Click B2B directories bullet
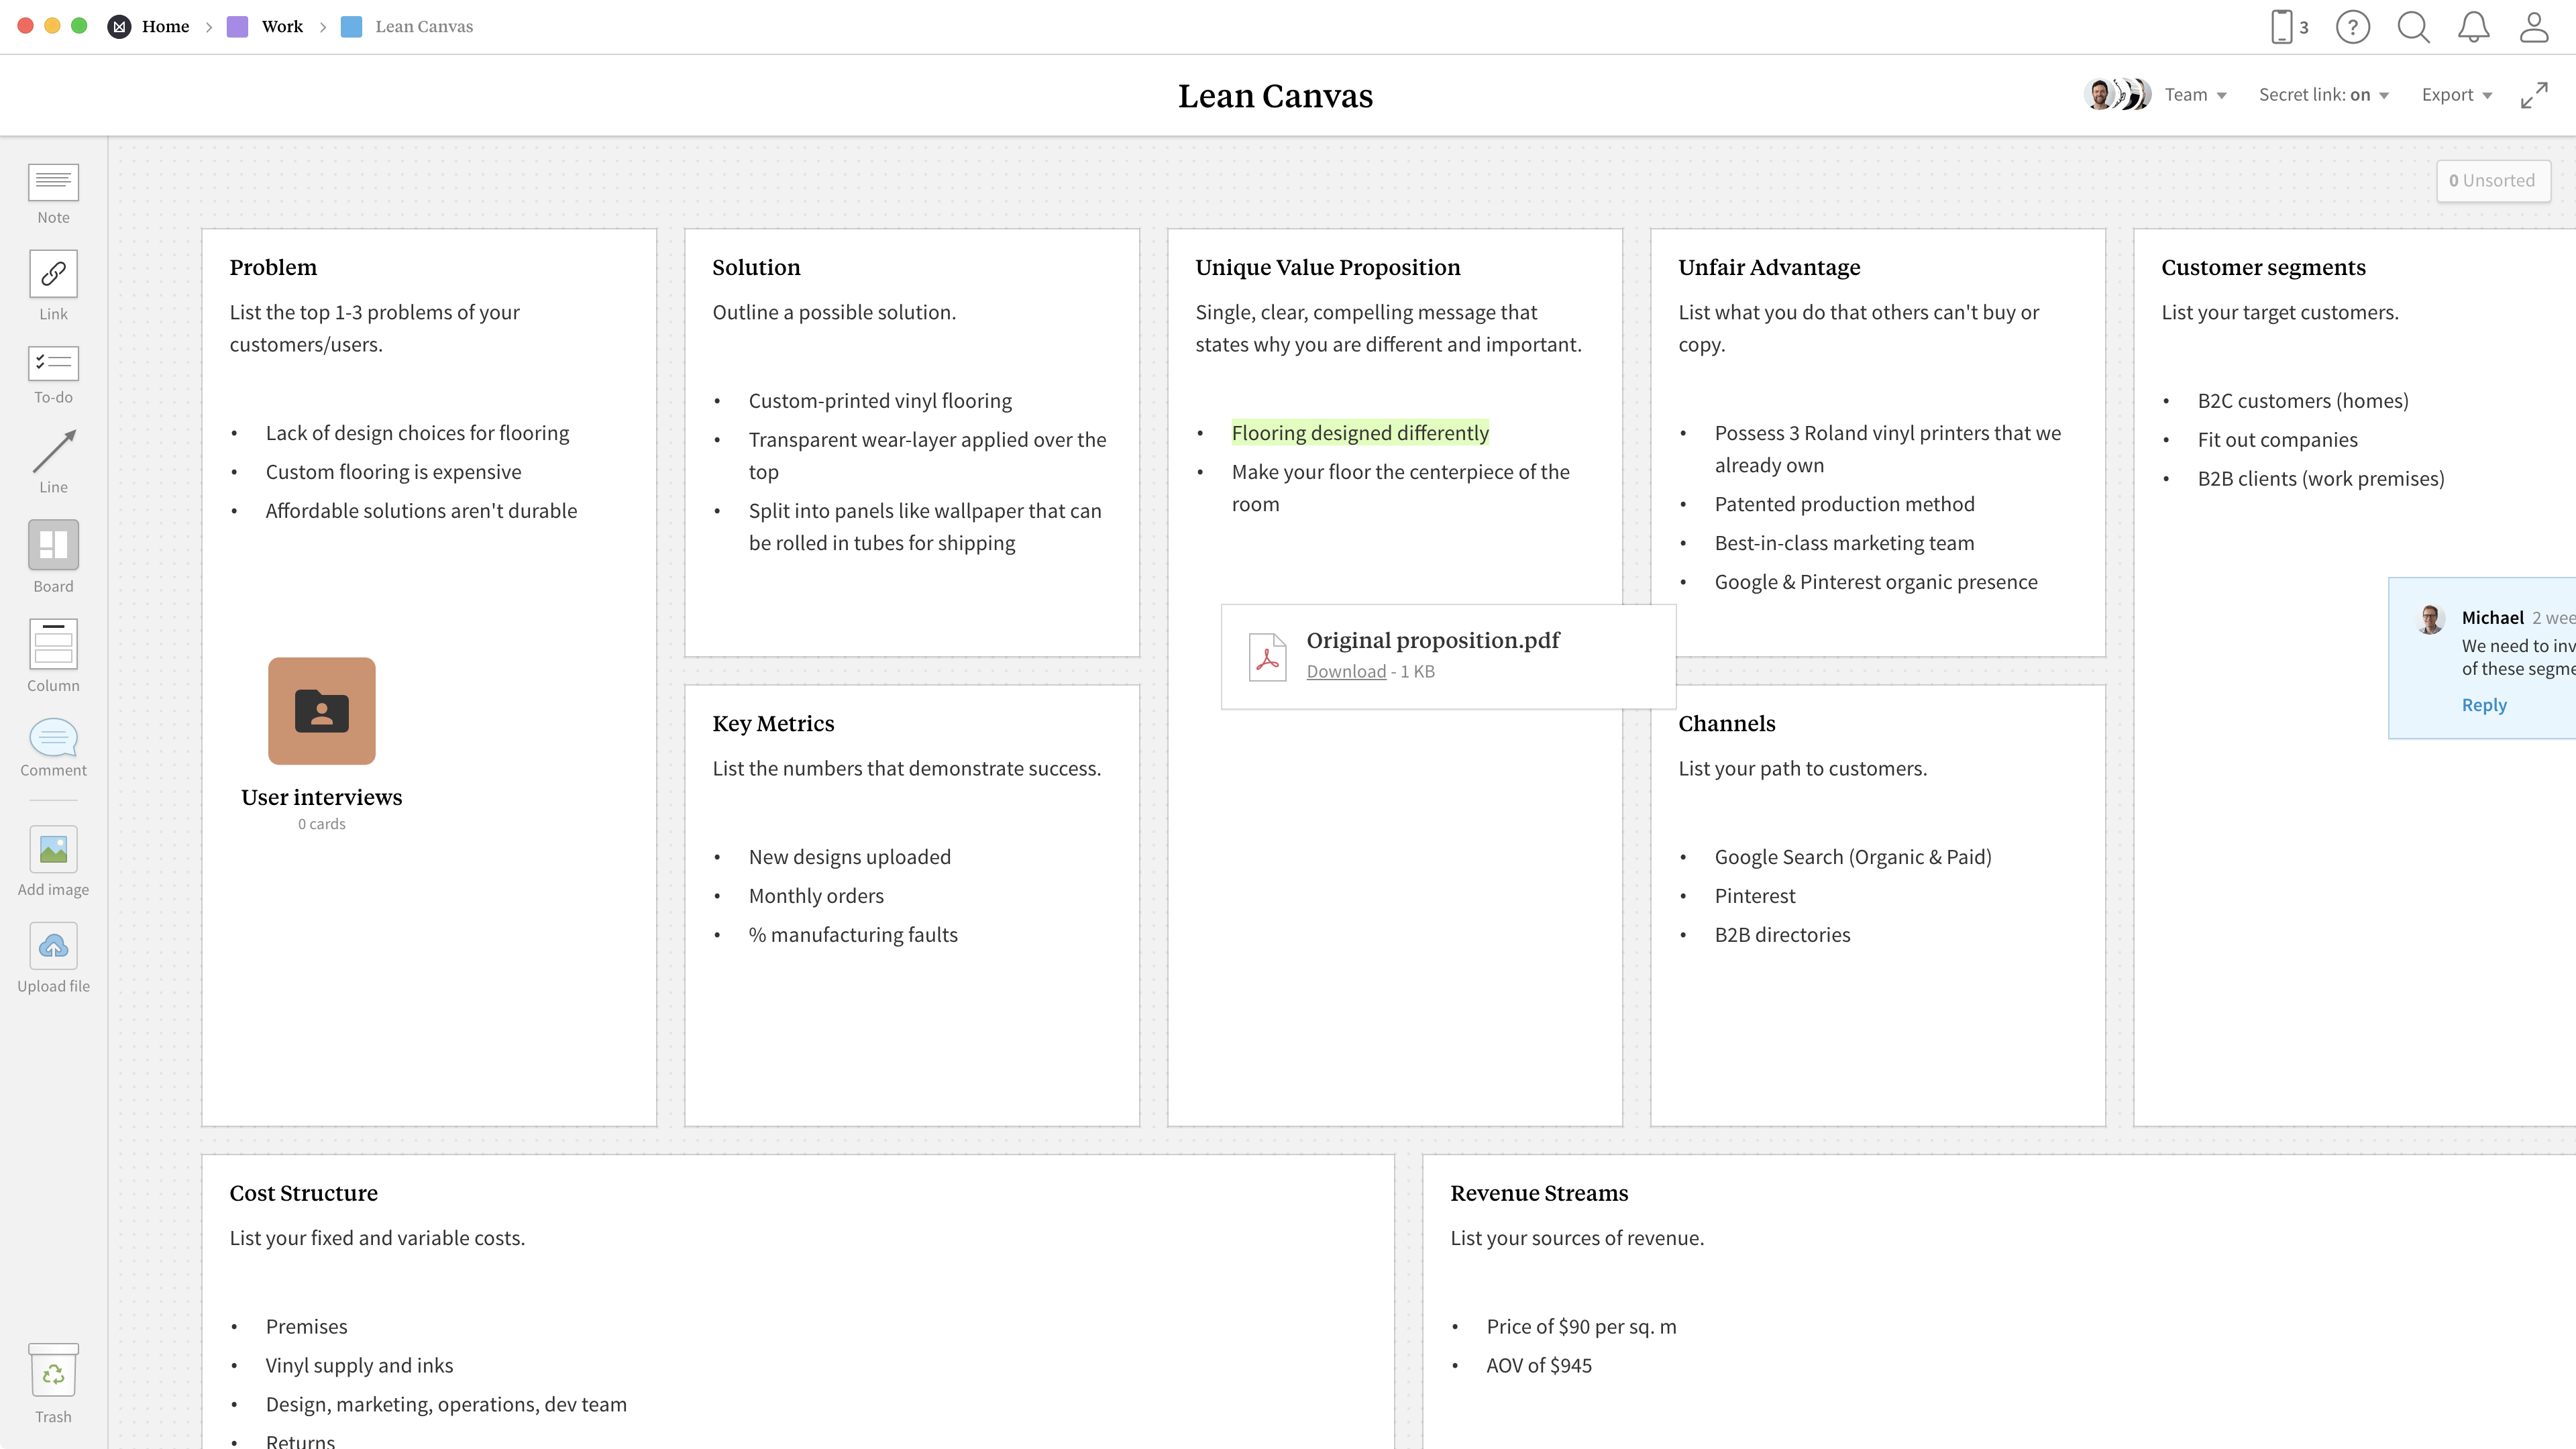This screenshot has height=1449, width=2576. pyautogui.click(x=1782, y=935)
